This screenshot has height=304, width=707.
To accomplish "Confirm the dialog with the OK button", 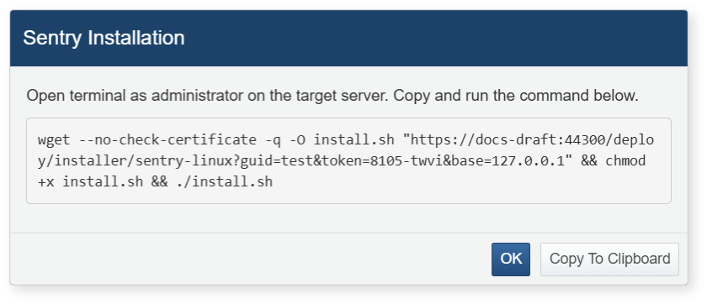I will pos(510,259).
